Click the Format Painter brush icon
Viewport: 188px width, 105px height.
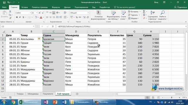click(10, 18)
